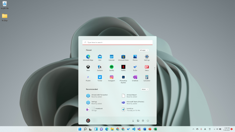Click the Start button on taskbar
Screen dimensions: 235x132
click(80, 129)
